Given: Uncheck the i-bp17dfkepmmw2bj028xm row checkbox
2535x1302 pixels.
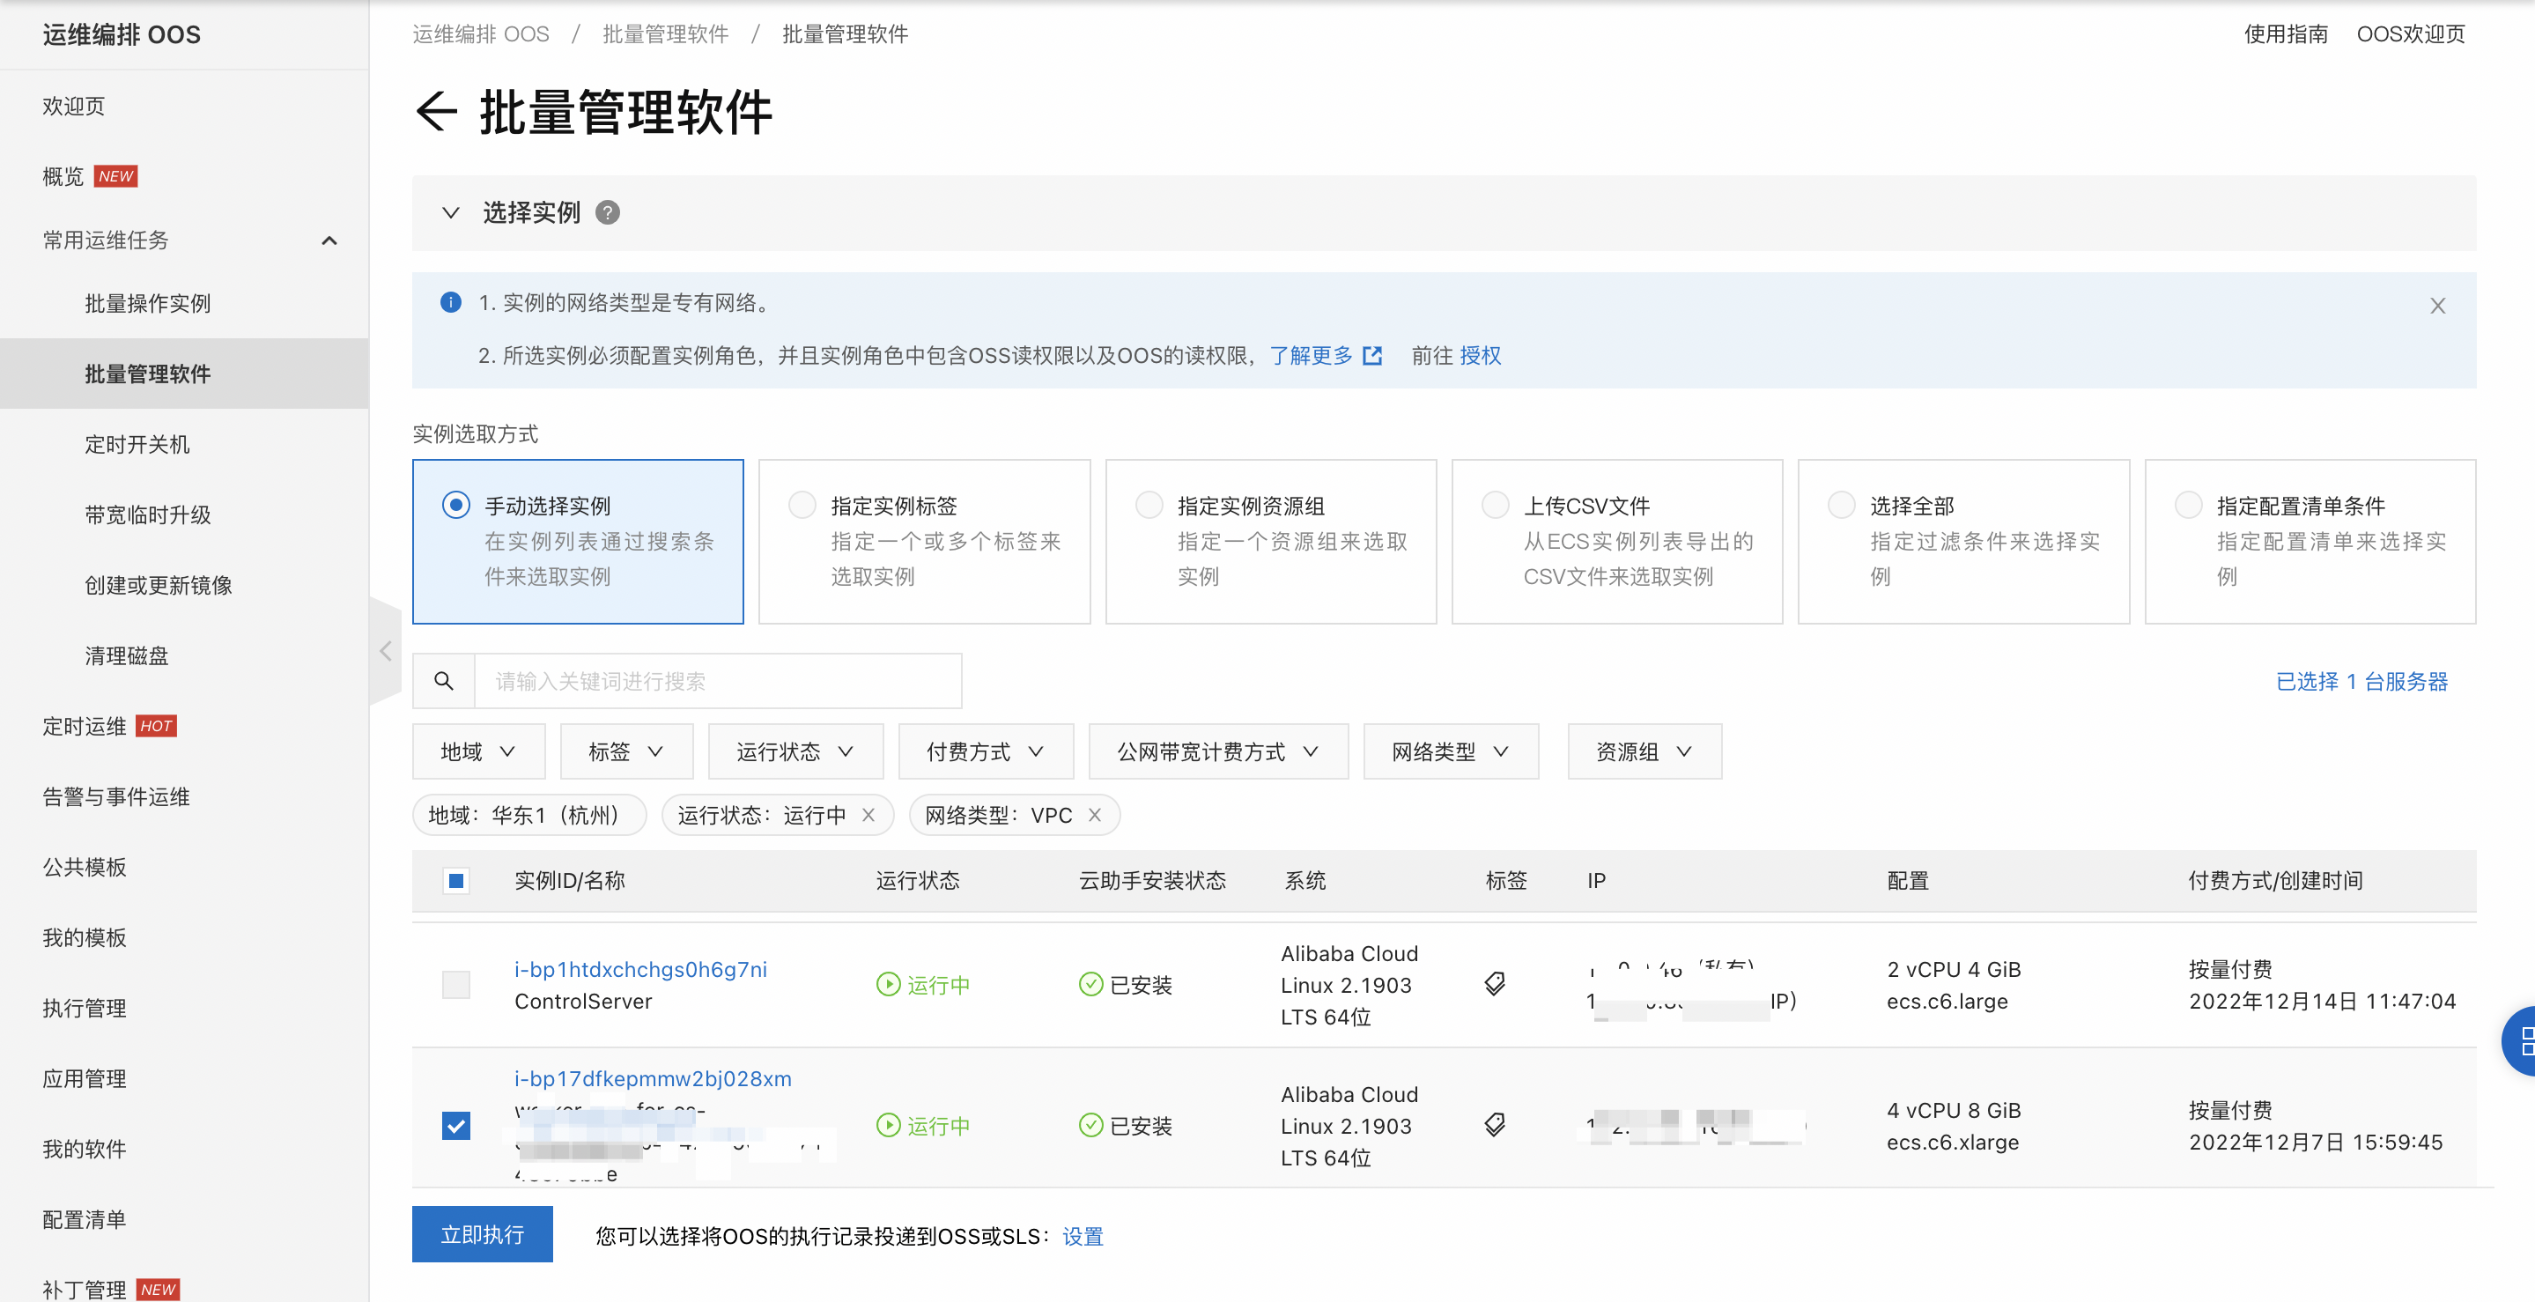Looking at the screenshot, I should click(455, 1125).
